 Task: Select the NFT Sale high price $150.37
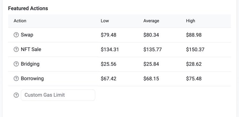pyautogui.click(x=195, y=49)
